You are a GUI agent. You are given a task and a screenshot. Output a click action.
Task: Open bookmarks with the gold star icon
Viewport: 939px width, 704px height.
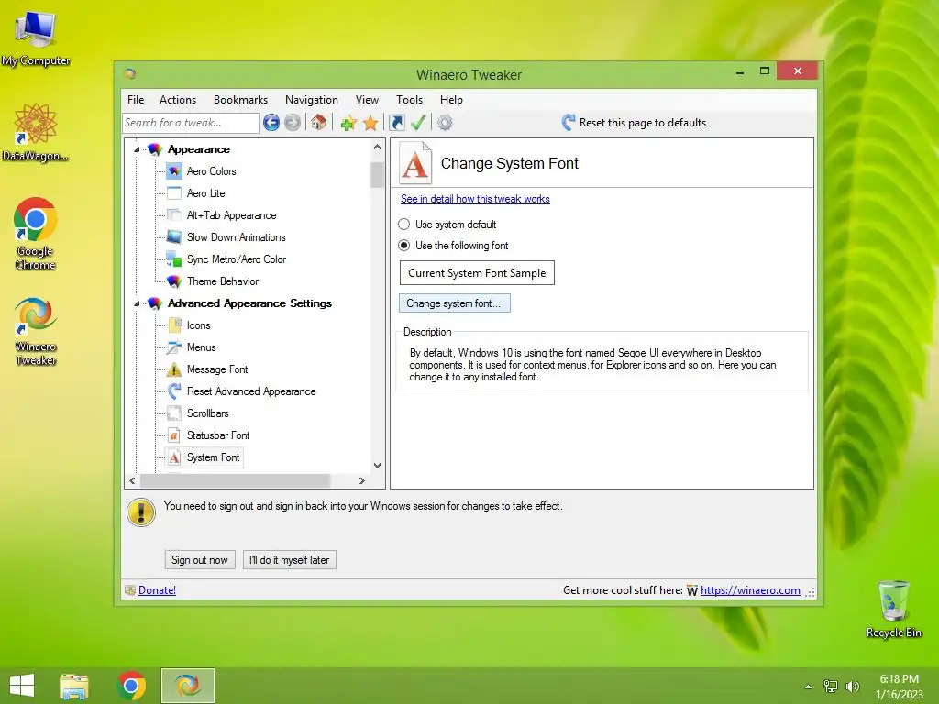click(370, 123)
